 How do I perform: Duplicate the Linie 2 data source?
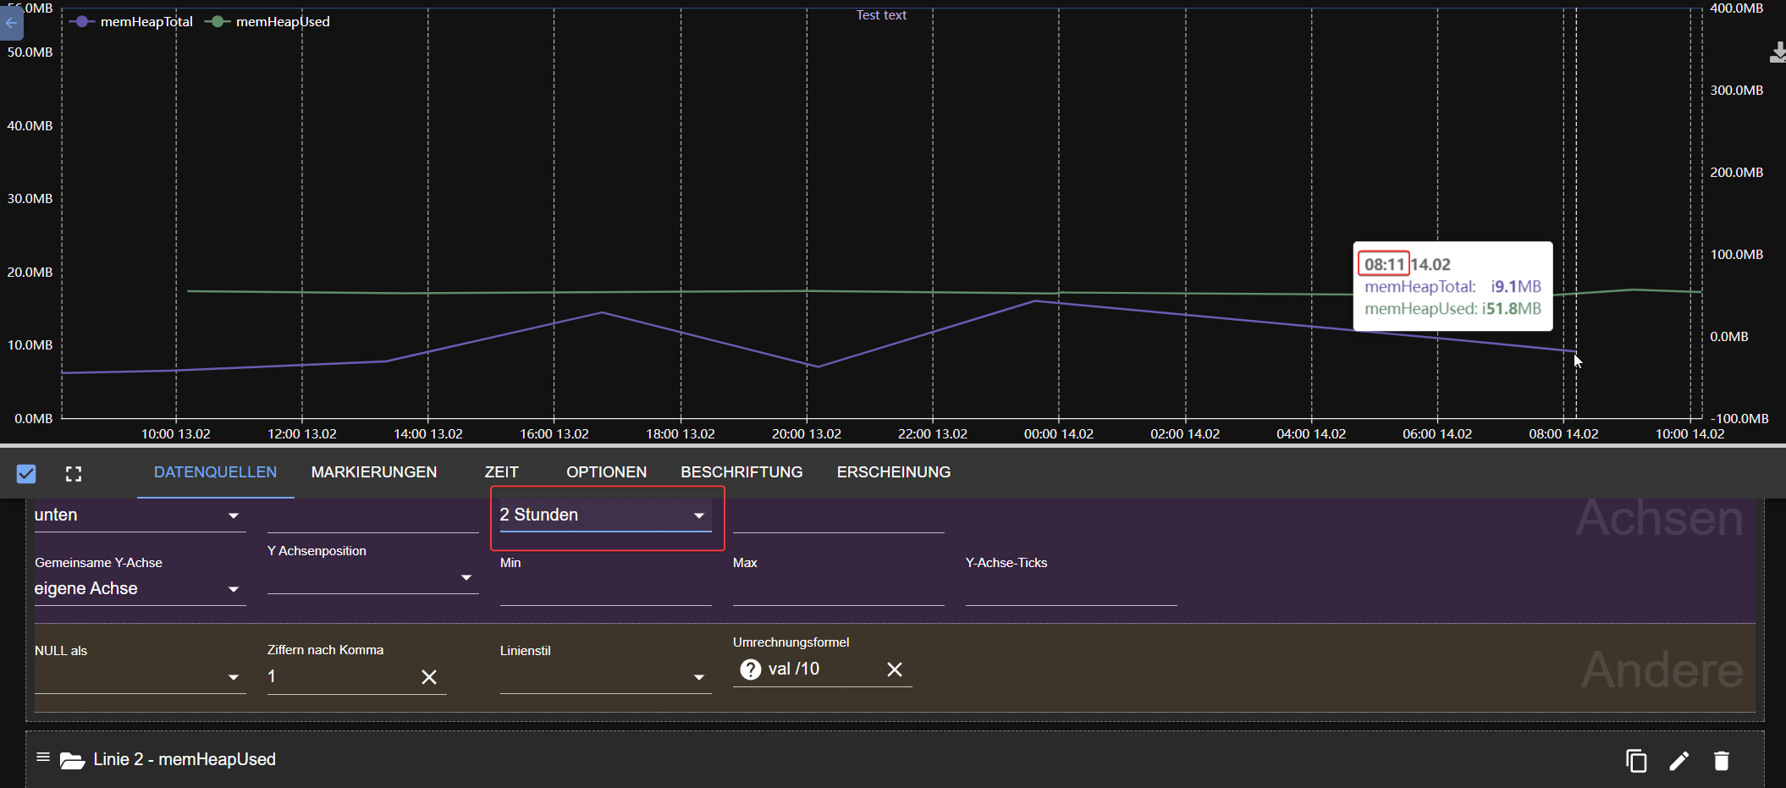click(1636, 760)
